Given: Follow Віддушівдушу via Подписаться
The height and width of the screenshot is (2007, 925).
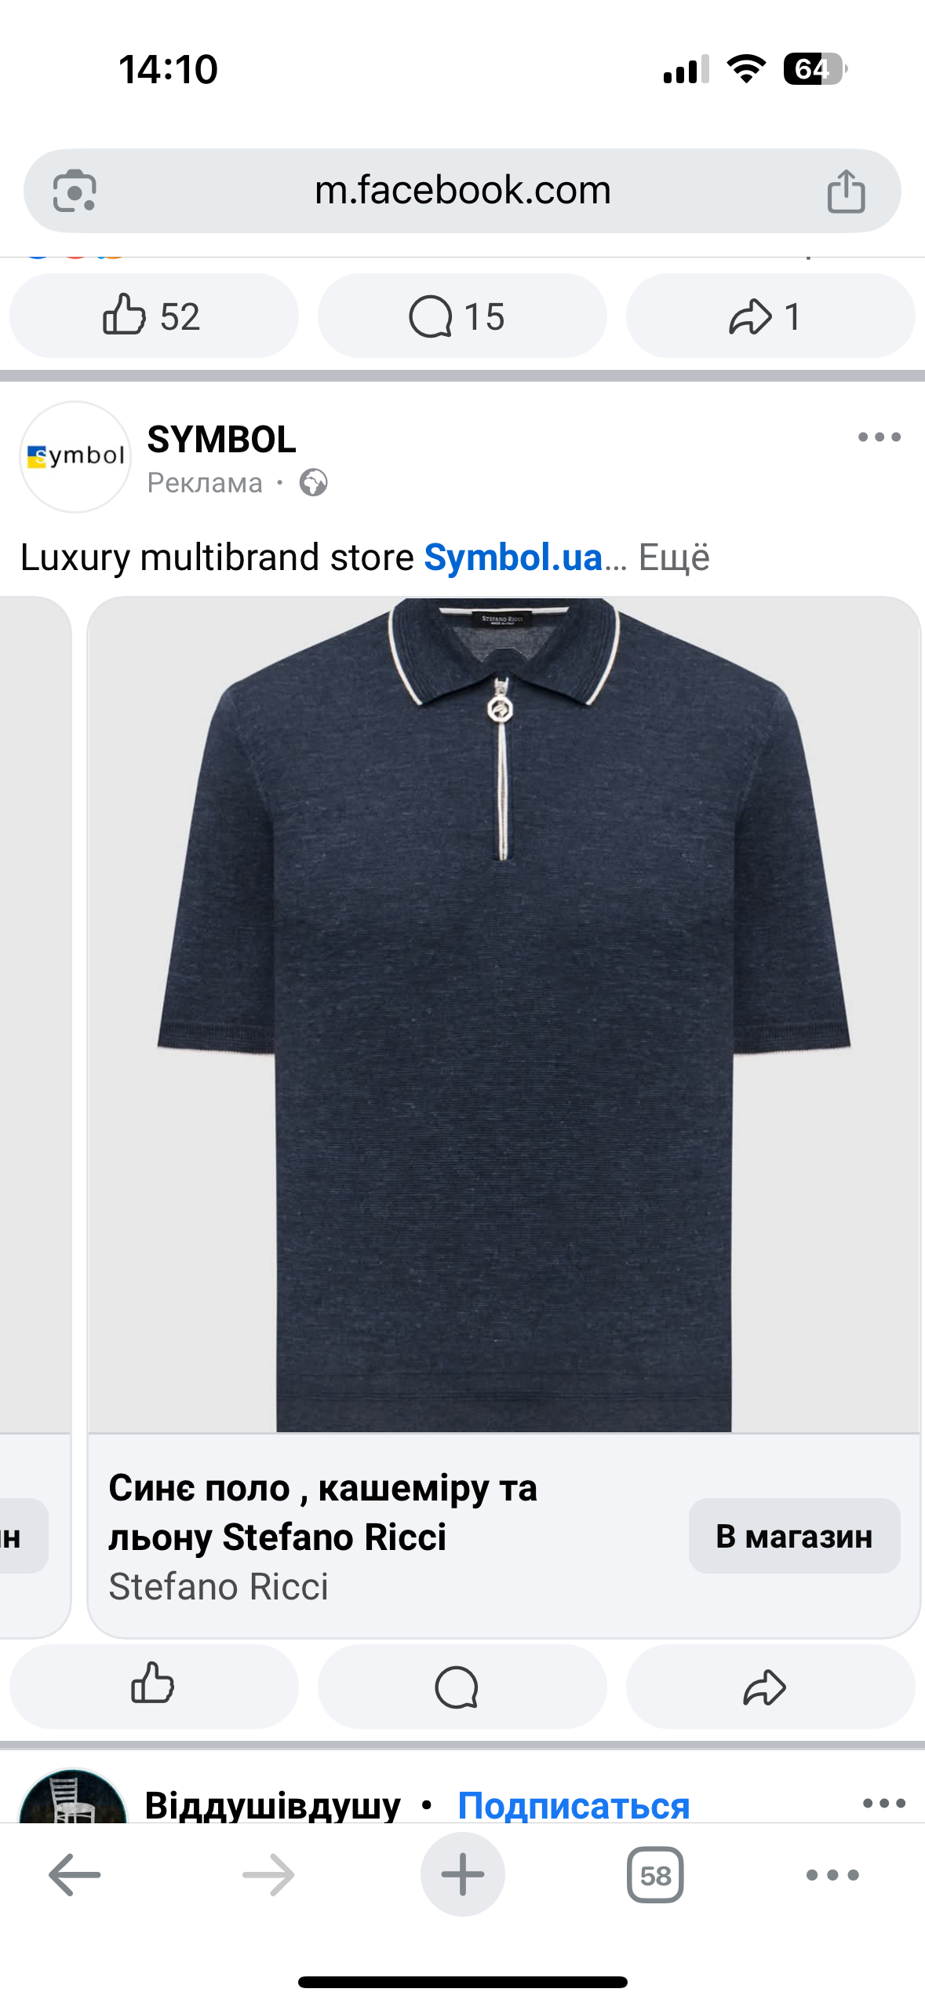Looking at the screenshot, I should coord(574,1804).
